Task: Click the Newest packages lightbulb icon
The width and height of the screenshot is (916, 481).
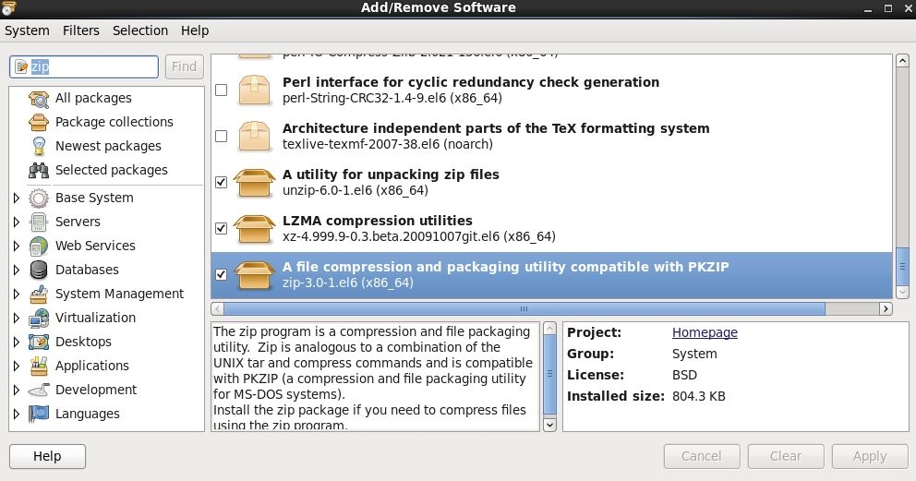Action: (x=39, y=147)
